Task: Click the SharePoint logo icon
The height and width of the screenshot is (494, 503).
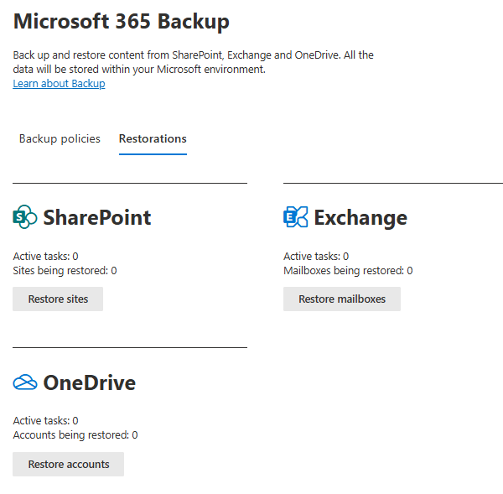Action: coord(25,218)
